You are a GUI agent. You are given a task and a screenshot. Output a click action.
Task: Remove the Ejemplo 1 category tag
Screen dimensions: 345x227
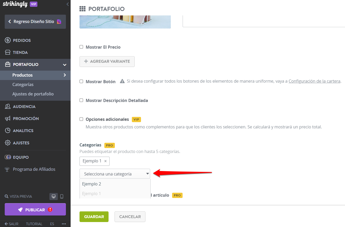click(105, 161)
